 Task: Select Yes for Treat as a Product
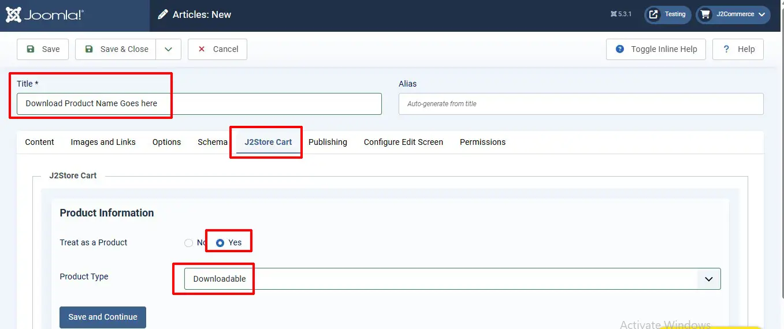click(220, 243)
